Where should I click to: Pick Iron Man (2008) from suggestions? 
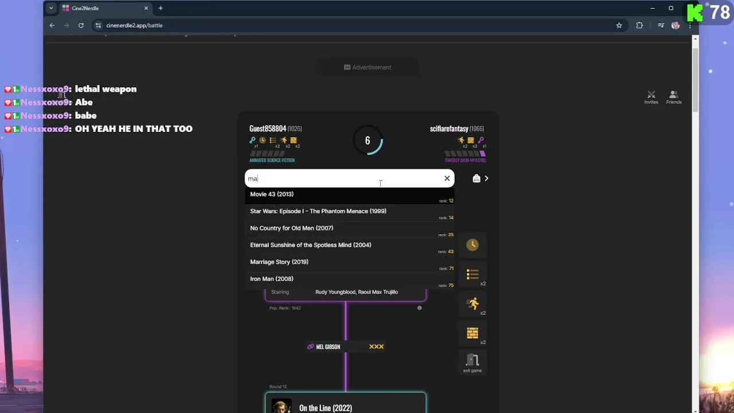pos(349,280)
